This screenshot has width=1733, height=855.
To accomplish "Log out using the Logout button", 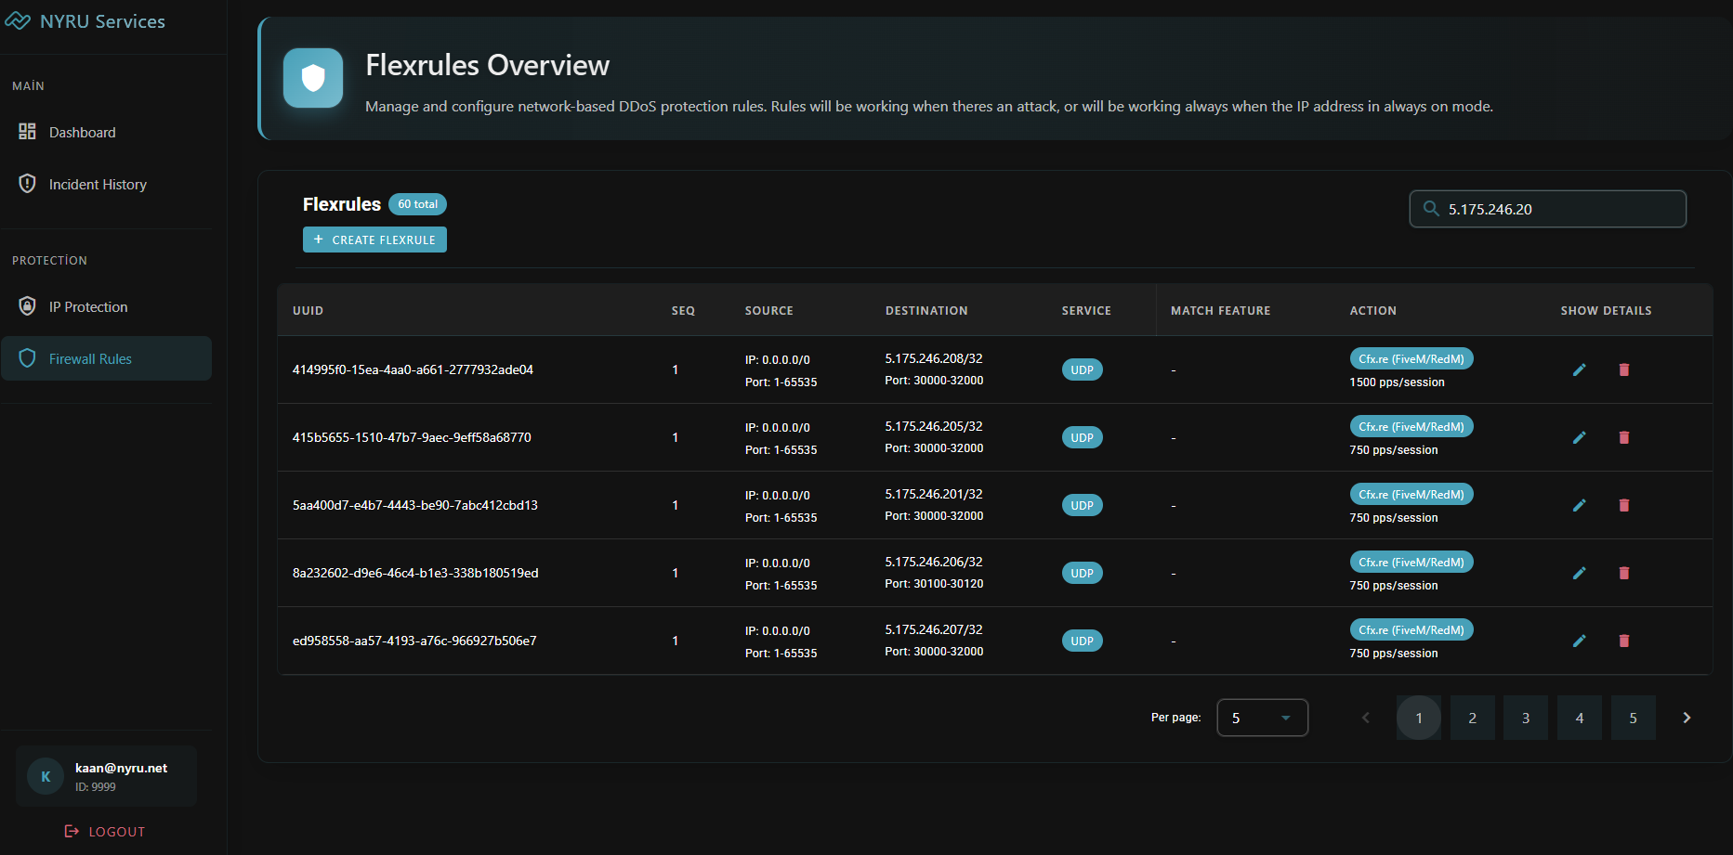I will pos(105,832).
